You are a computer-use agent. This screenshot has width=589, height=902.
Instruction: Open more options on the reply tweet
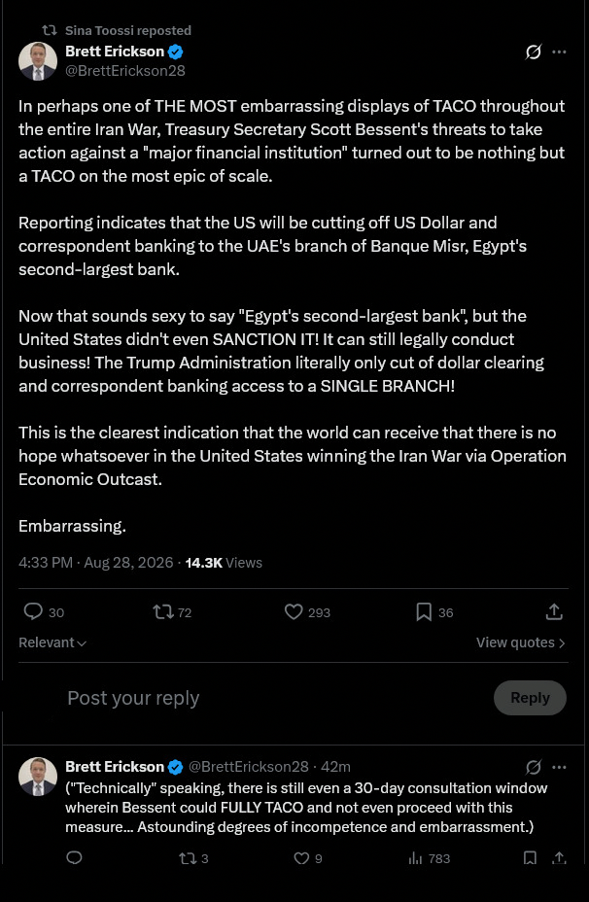tap(559, 767)
